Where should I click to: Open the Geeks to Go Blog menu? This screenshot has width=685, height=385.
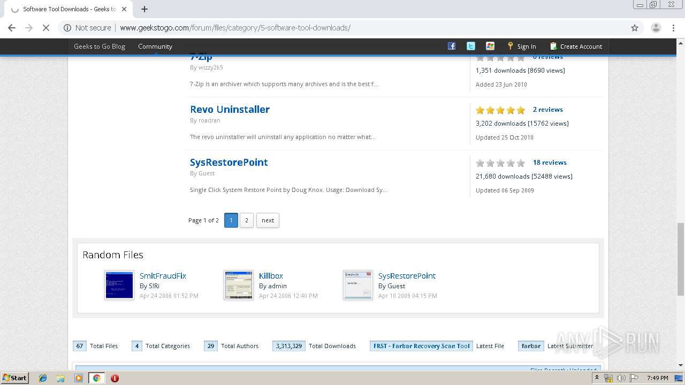[x=100, y=47]
